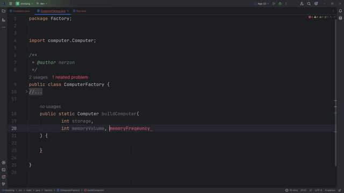This screenshot has height=193, width=344.
Task: Open editor tabs options menu
Action: coord(333,11)
